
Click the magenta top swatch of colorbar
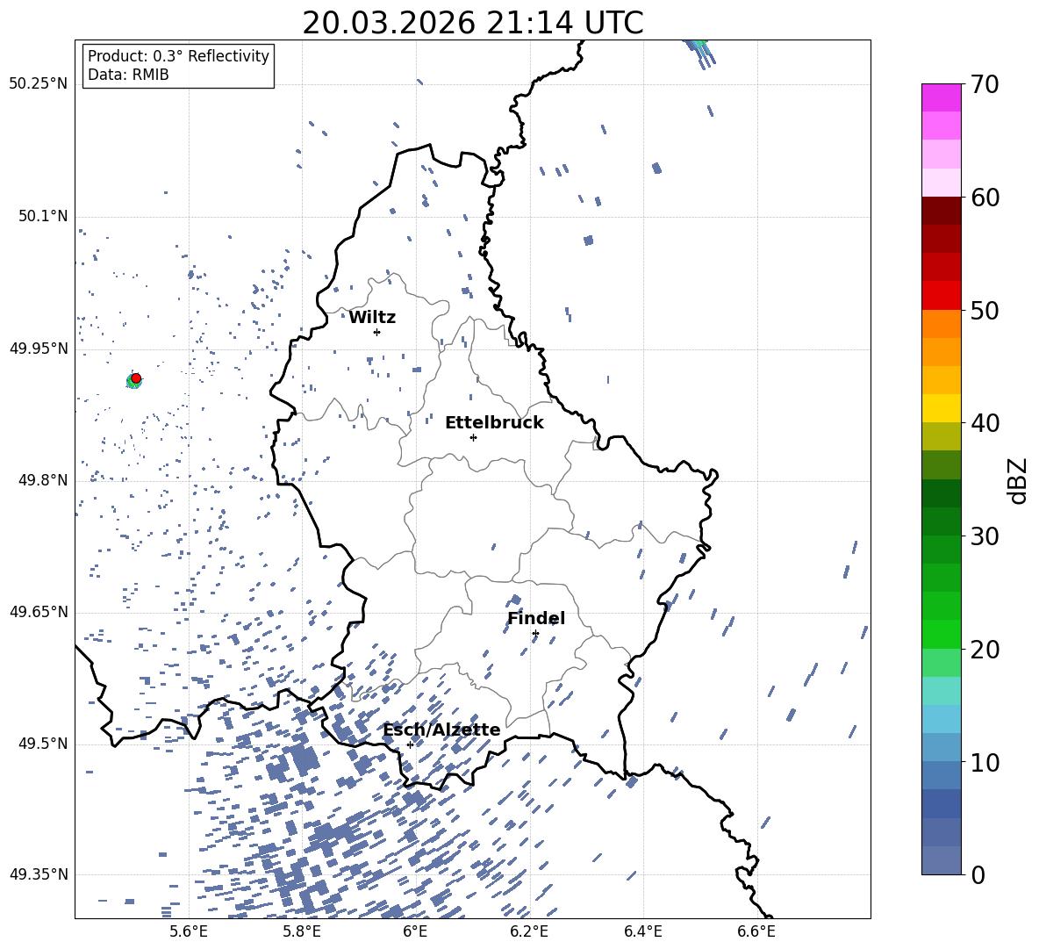(x=941, y=97)
